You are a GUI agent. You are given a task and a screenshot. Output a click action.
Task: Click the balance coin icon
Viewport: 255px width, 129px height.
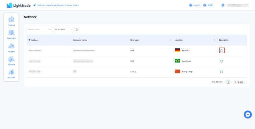click(x=205, y=5)
